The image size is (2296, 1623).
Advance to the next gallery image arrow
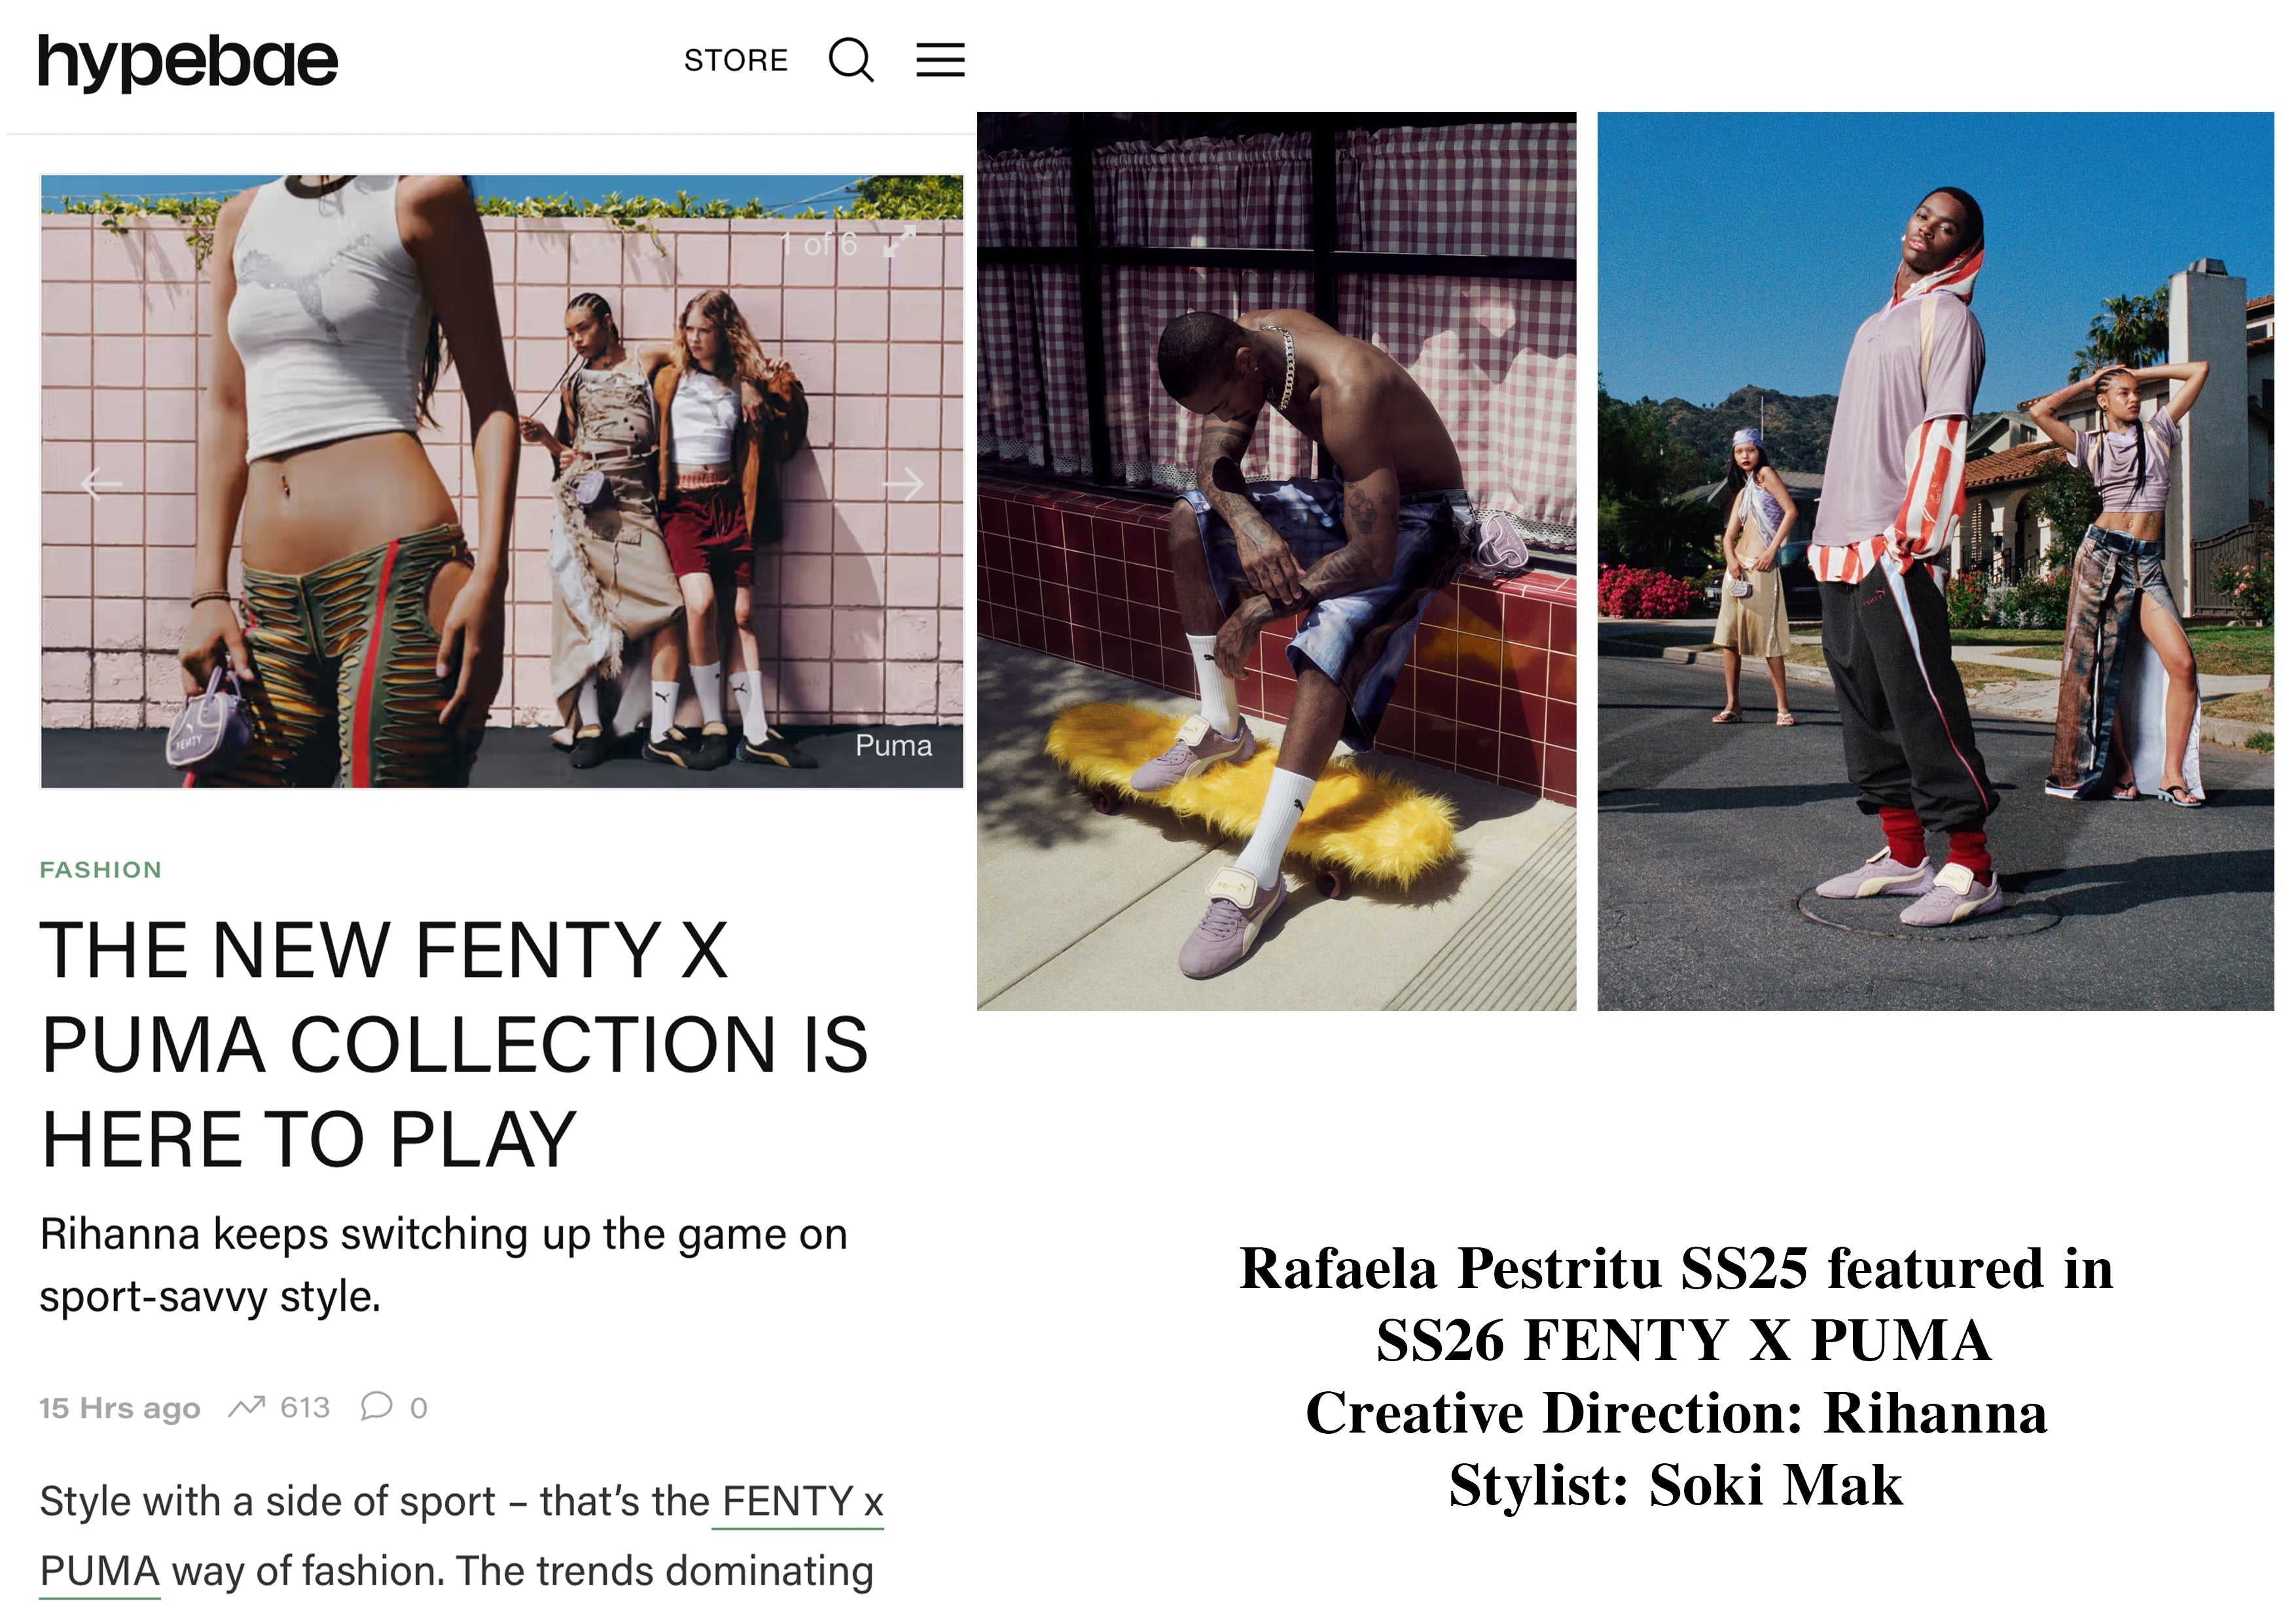(903, 484)
